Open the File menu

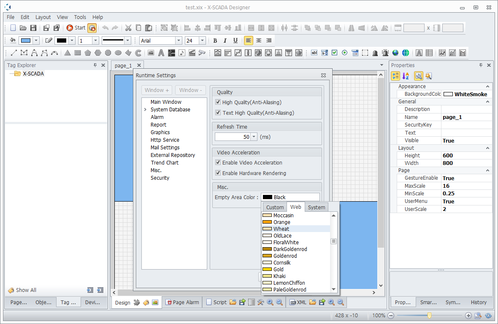pyautogui.click(x=11, y=17)
